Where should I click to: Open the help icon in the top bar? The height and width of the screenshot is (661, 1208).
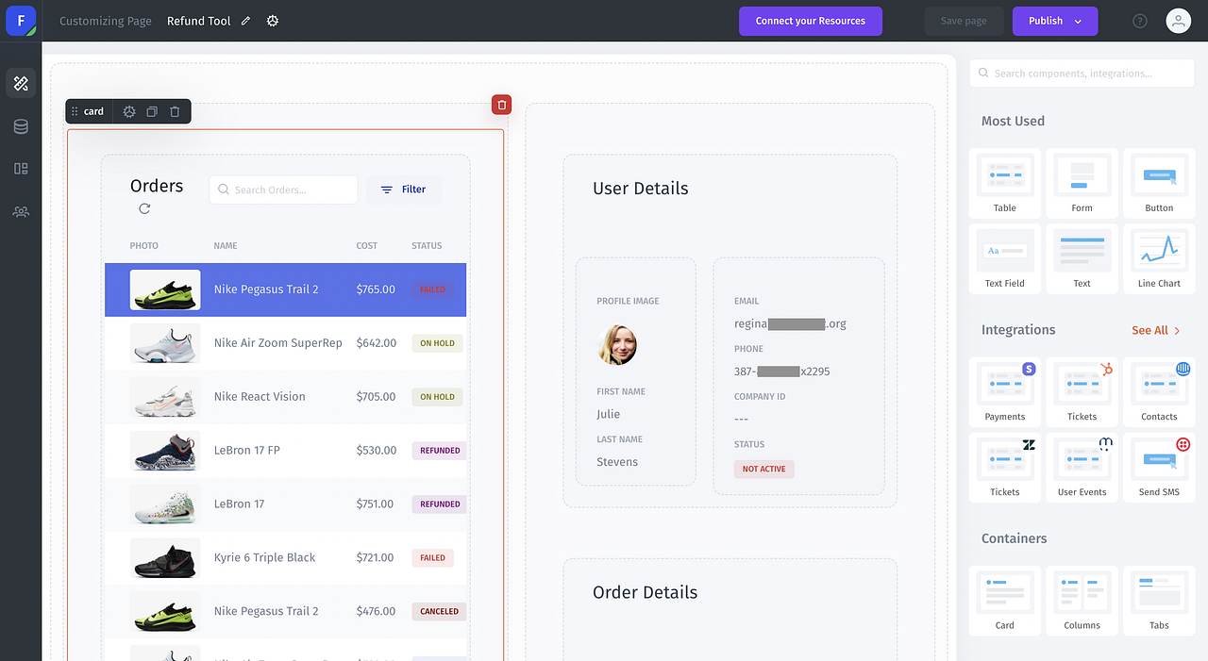[x=1139, y=20]
